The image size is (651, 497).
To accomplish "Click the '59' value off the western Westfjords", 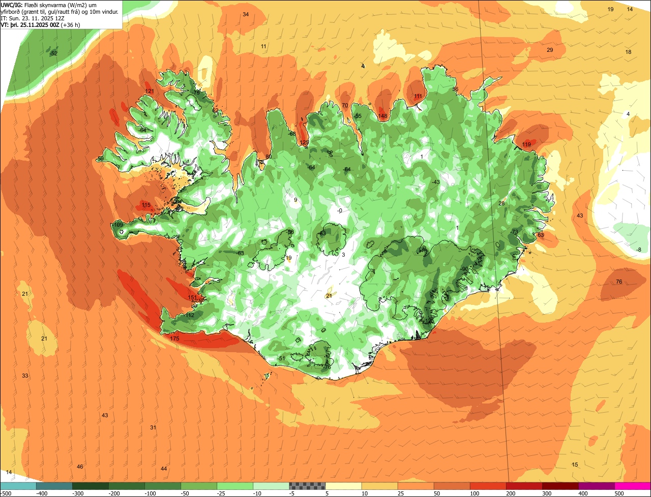I will coord(101,159).
